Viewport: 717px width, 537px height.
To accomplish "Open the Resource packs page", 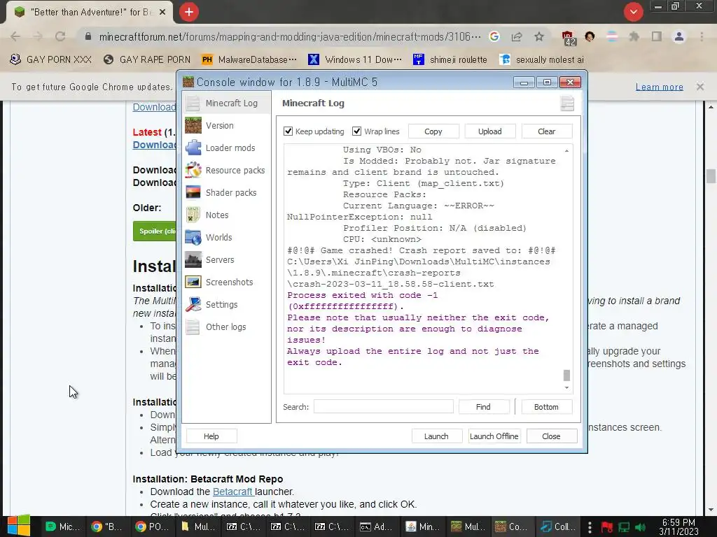I will (x=226, y=171).
